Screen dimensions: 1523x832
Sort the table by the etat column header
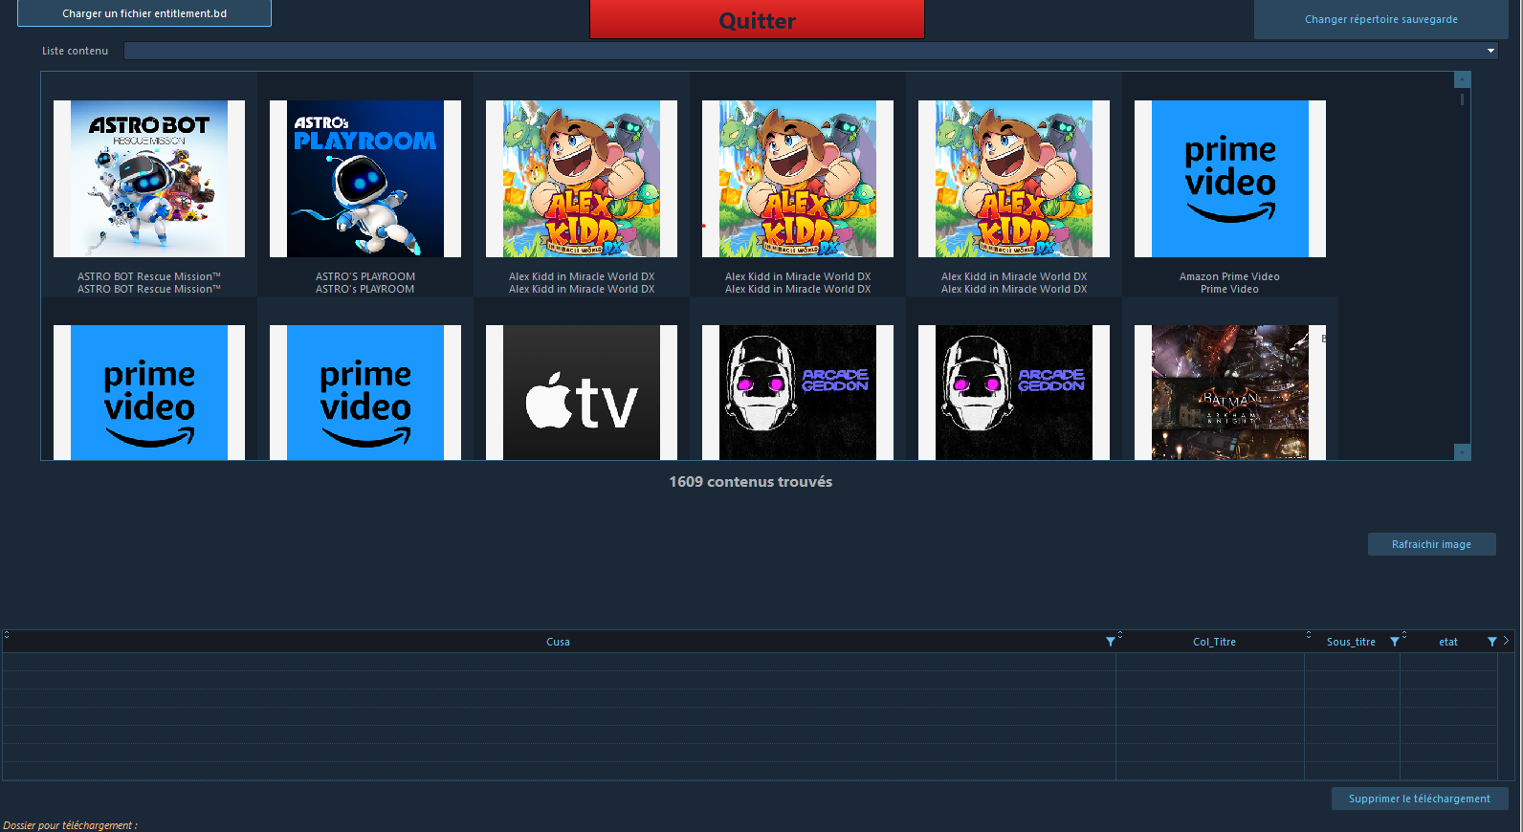1448,642
